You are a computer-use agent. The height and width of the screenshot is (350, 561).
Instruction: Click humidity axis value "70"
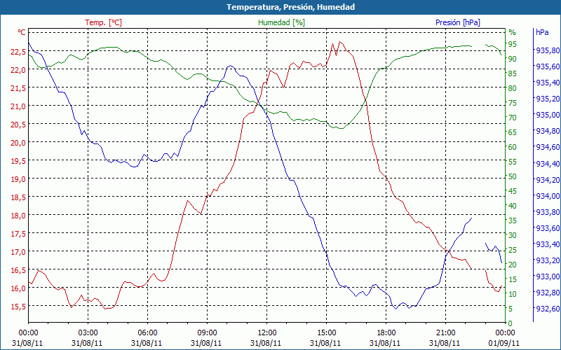tap(513, 118)
